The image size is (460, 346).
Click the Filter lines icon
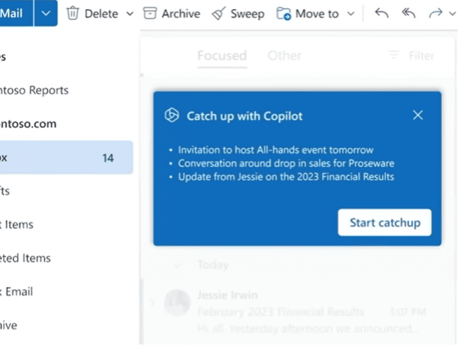(x=394, y=55)
